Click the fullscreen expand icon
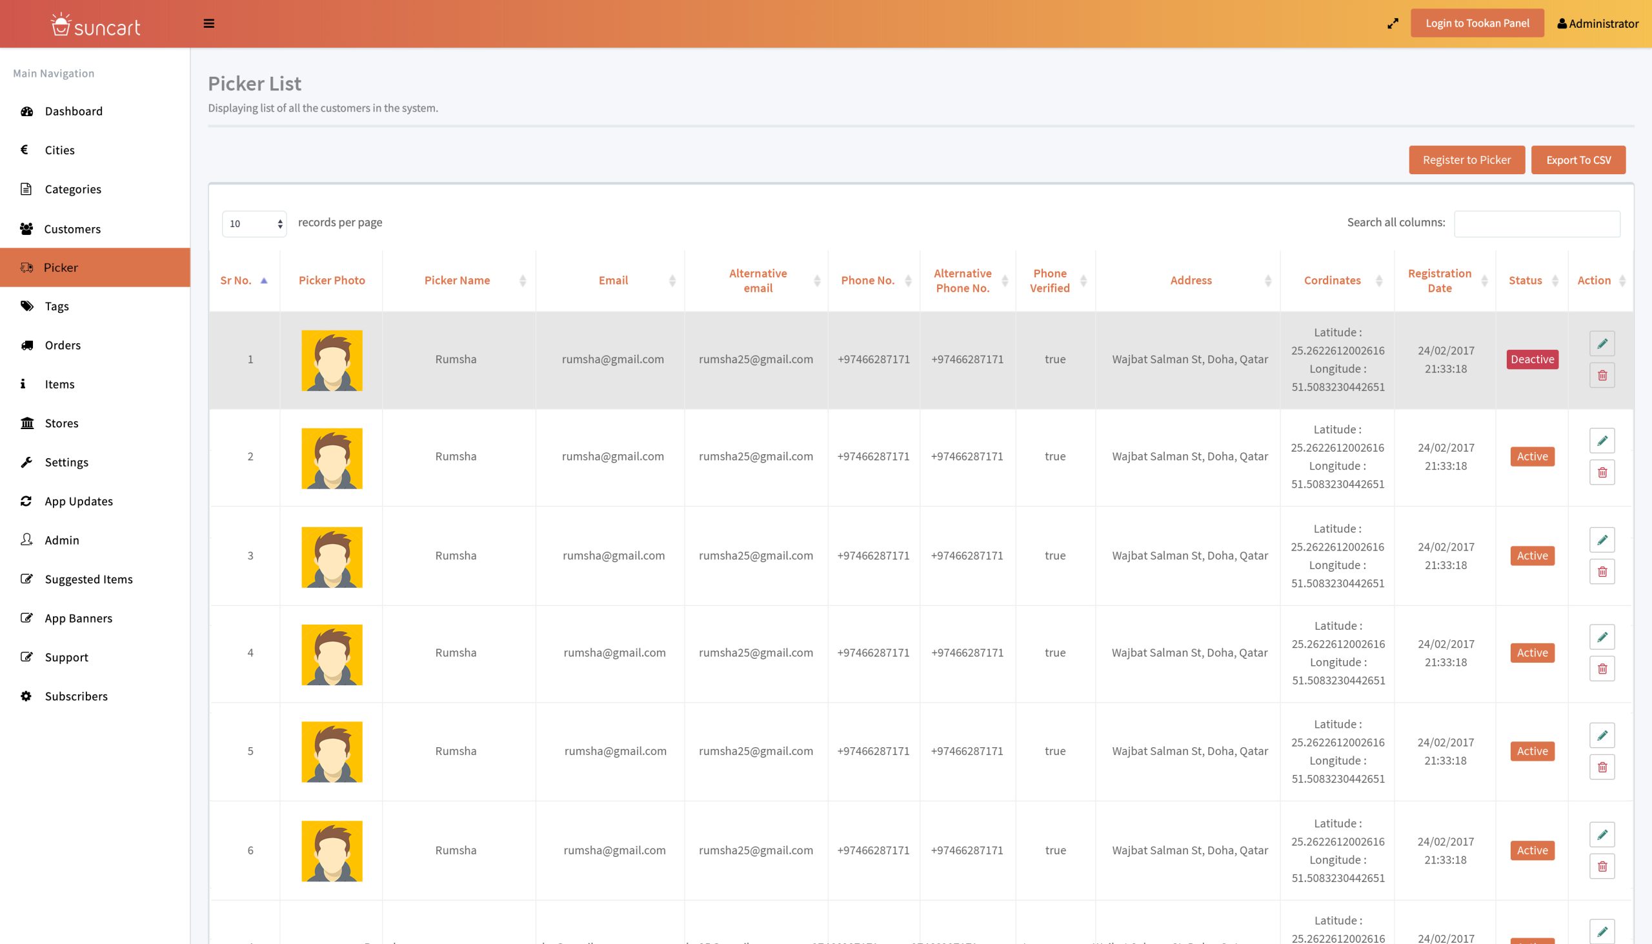This screenshot has height=944, width=1652. pyautogui.click(x=1393, y=23)
